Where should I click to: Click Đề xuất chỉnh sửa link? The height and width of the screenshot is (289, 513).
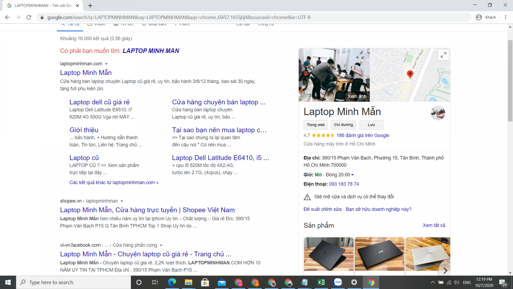322,209
